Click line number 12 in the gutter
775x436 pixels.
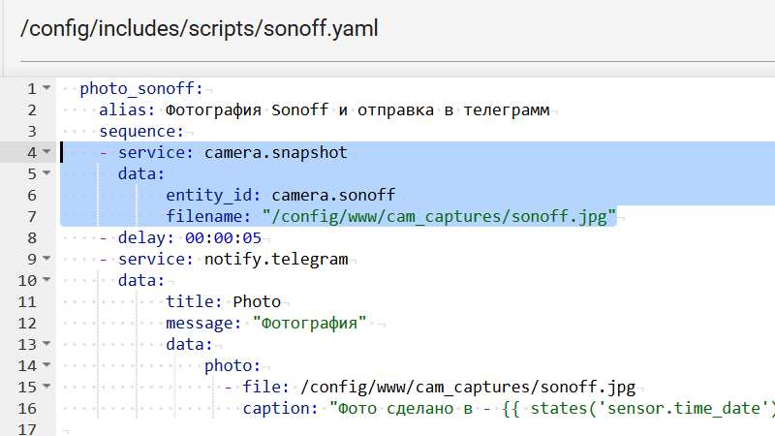28,323
